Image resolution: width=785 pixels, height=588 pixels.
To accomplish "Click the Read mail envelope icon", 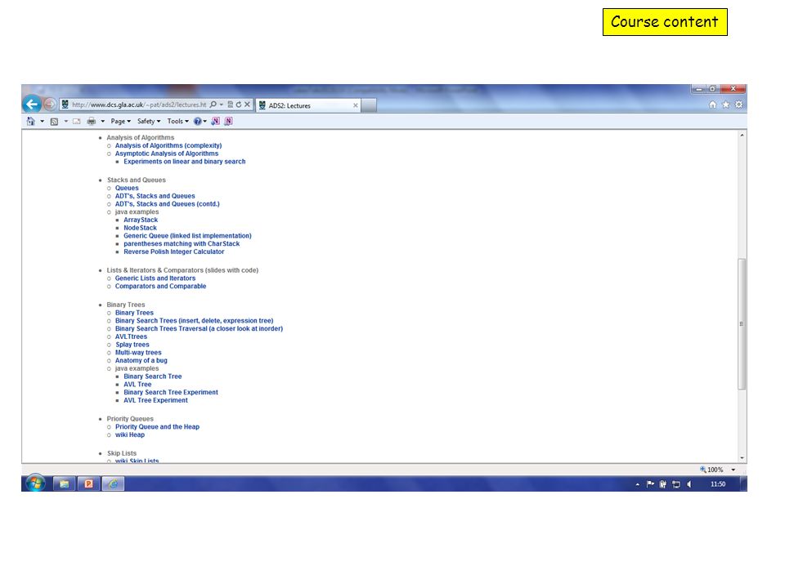I will 77,122.
